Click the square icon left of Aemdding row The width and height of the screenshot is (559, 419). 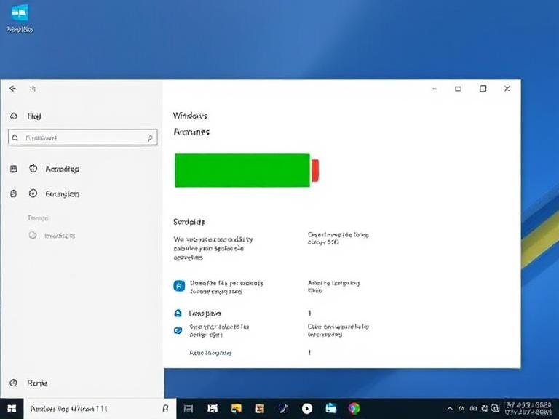click(x=14, y=169)
